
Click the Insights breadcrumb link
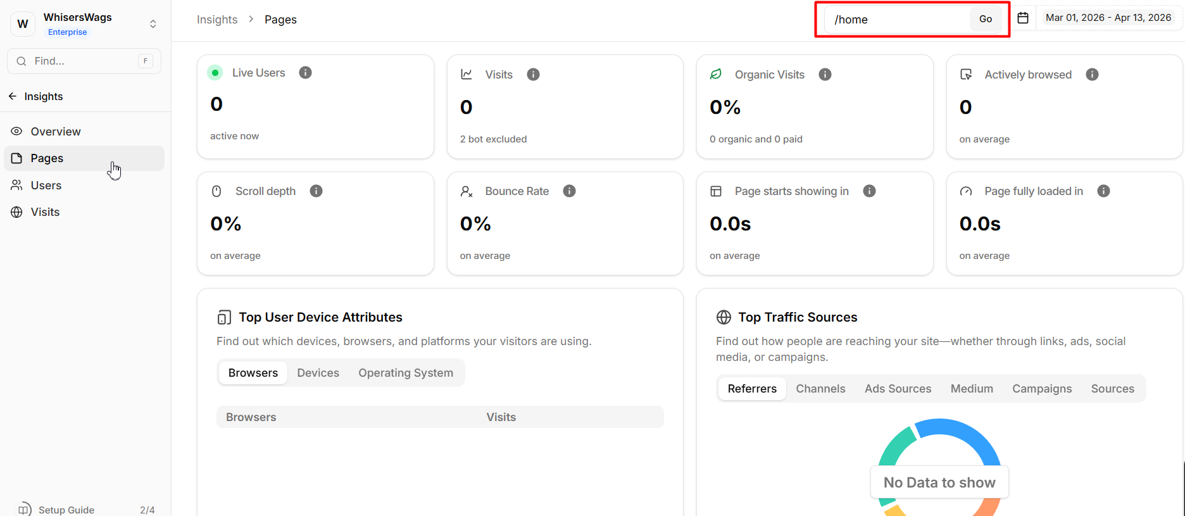tap(217, 20)
